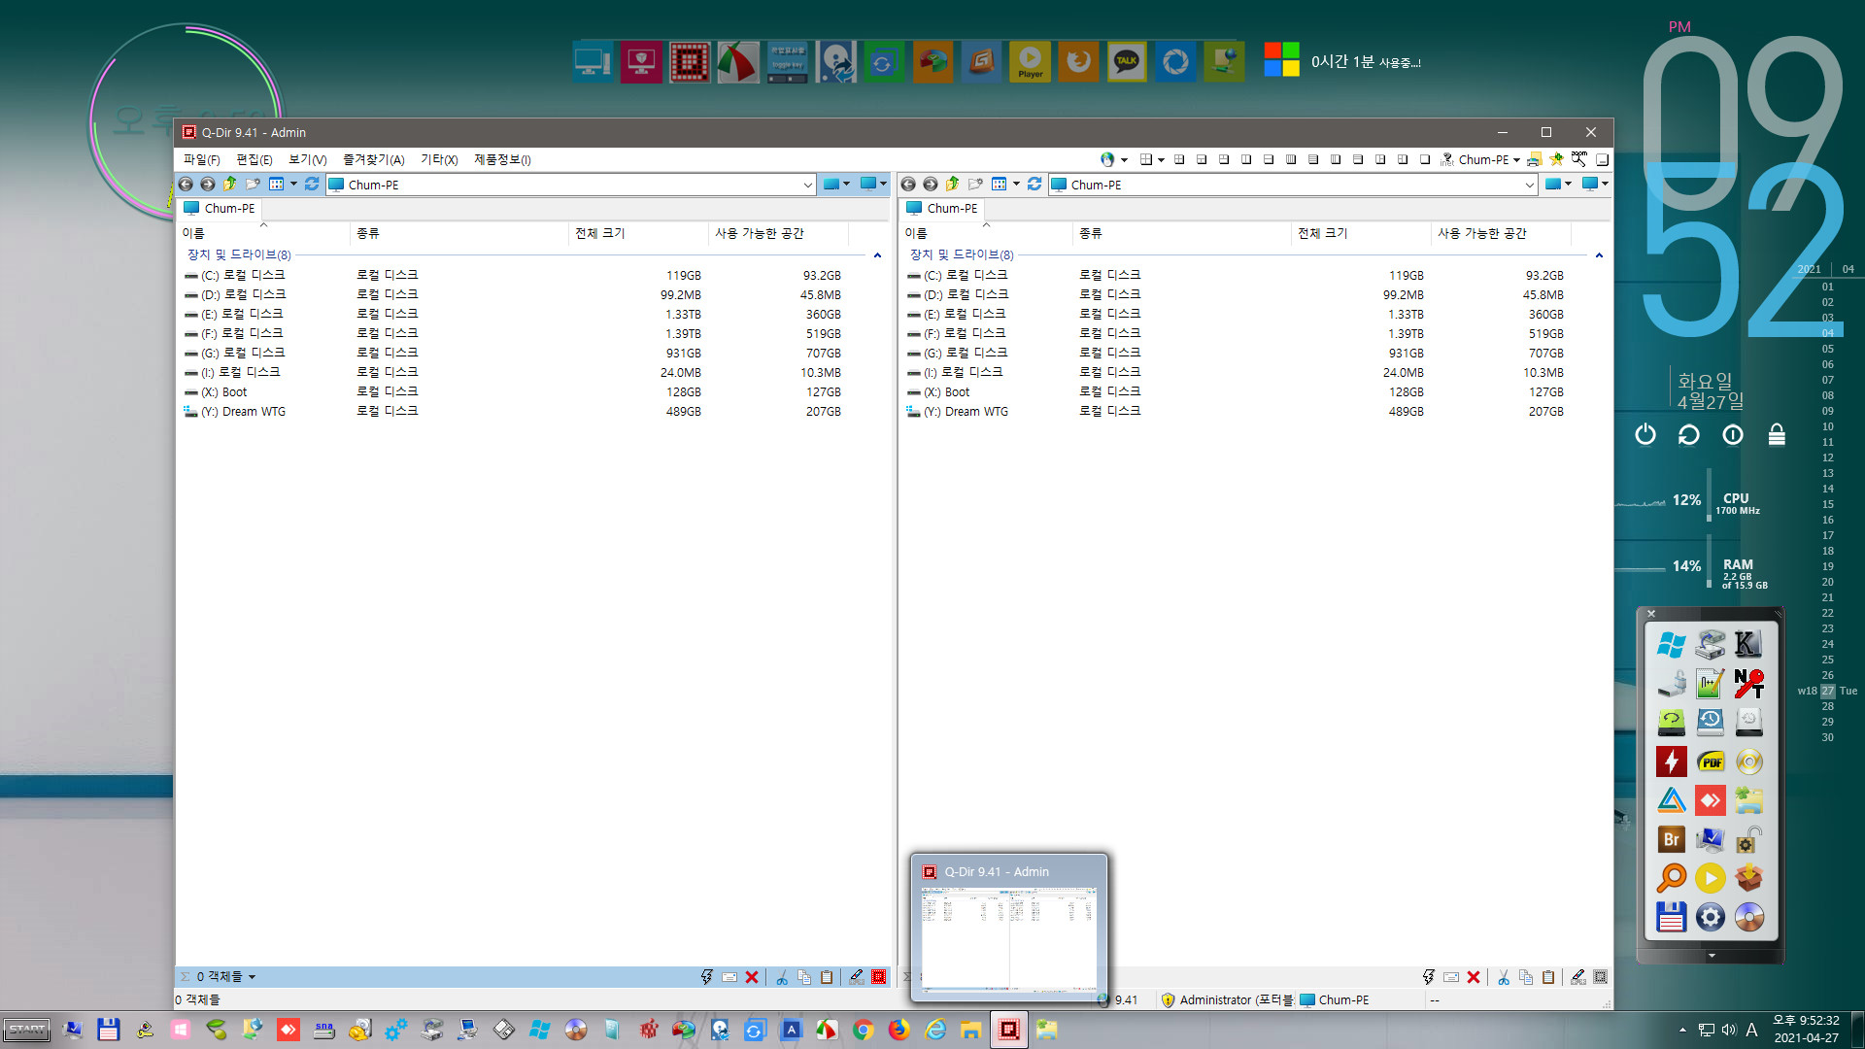The width and height of the screenshot is (1865, 1049).
Task: Click the Firefox icon on the taskbar
Action: point(899,1030)
